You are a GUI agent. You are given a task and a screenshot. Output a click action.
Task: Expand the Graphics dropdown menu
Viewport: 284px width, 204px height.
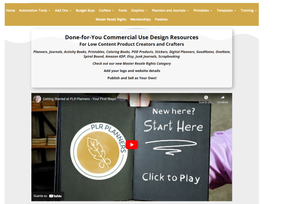(139, 10)
